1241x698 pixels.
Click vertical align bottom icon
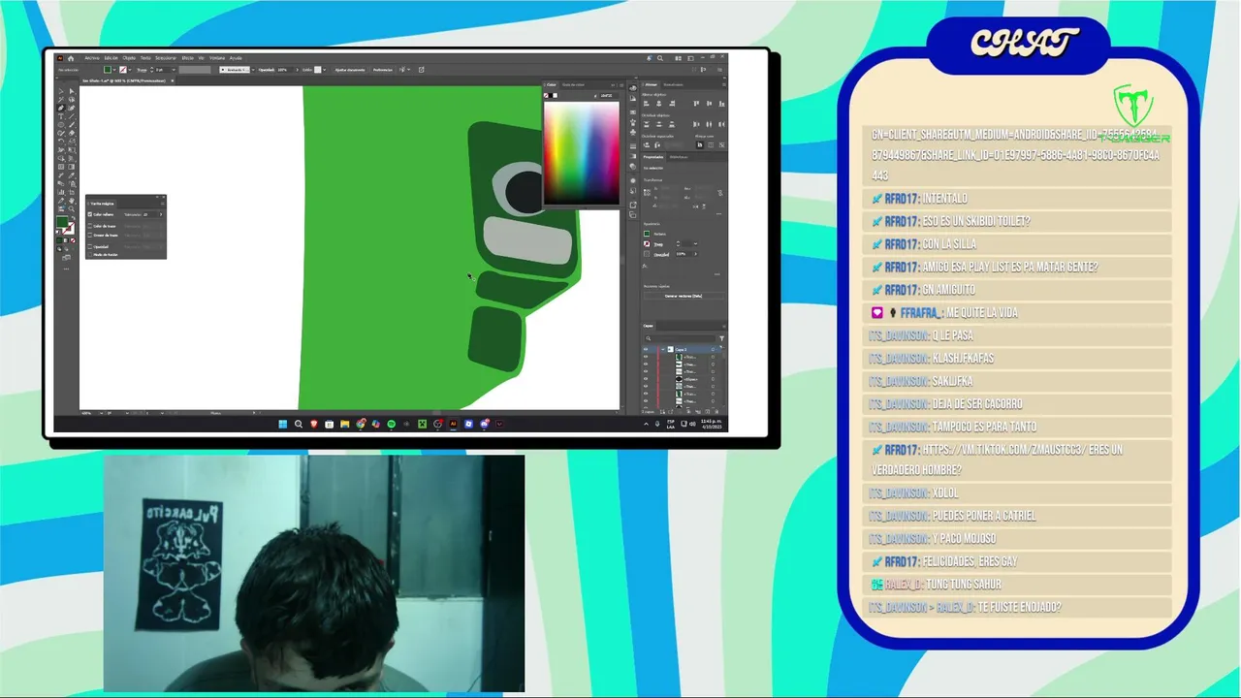click(721, 104)
